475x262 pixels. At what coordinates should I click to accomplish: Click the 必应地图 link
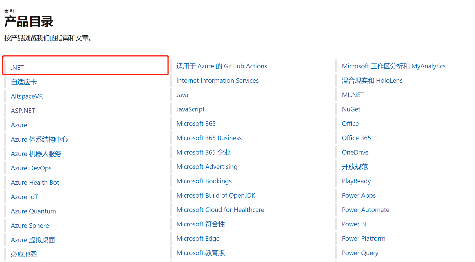(x=24, y=254)
